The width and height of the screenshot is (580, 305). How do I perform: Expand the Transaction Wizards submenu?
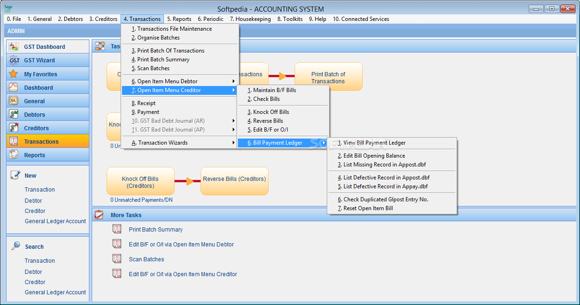click(180, 143)
